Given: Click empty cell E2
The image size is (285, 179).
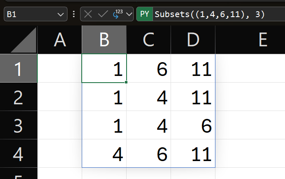Looking at the screenshot, I should click(250, 97).
